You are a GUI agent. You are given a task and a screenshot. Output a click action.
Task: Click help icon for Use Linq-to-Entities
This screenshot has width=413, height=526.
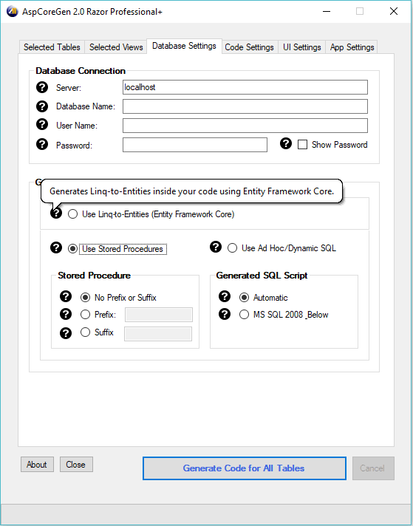[56, 213]
